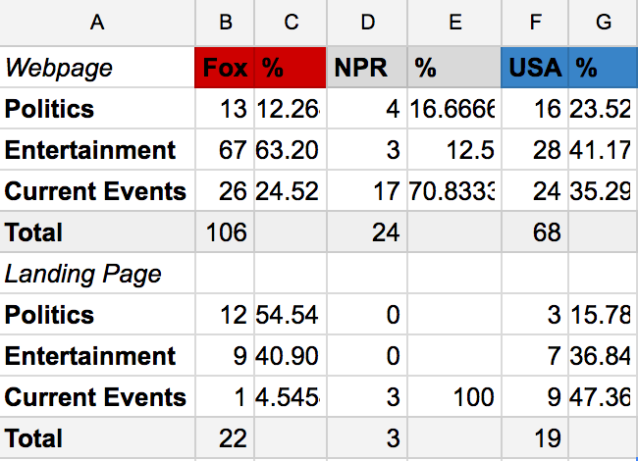Viewport: 638px width, 461px height.
Task: Select column G header
Action: 604,23
